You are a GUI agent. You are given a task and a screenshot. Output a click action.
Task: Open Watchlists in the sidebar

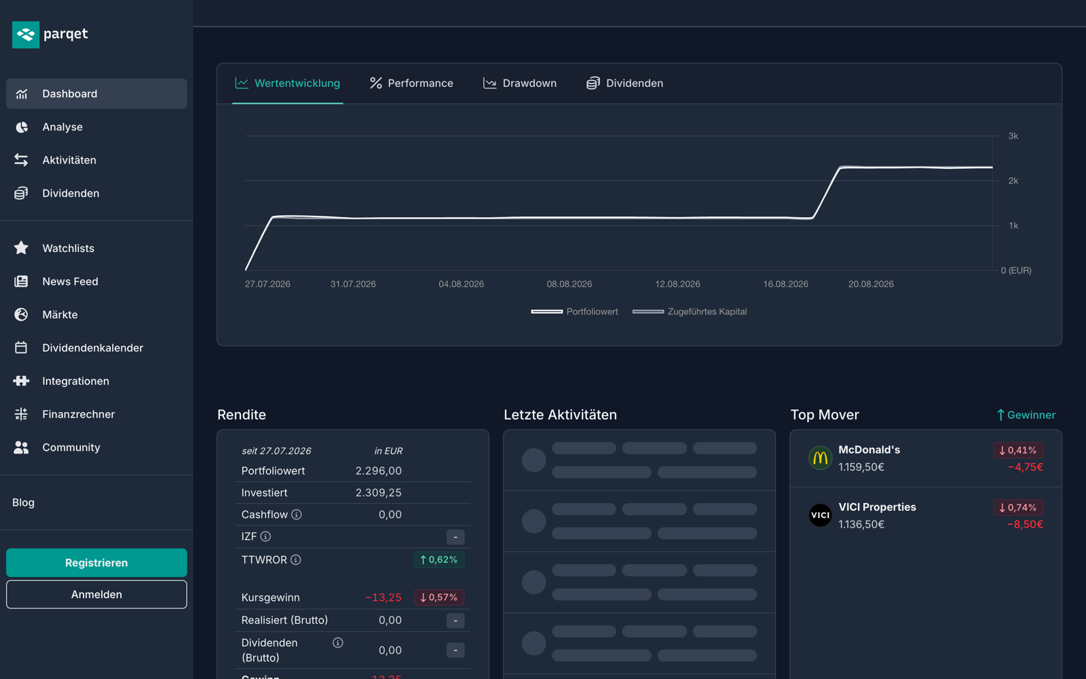point(96,249)
